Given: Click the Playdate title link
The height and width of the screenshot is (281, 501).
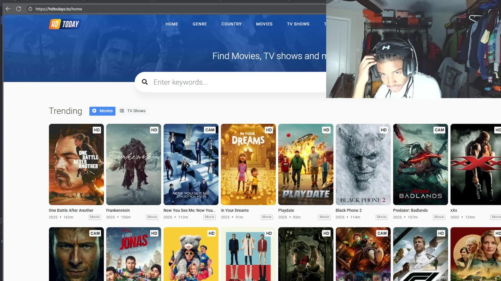Looking at the screenshot, I should (286, 210).
